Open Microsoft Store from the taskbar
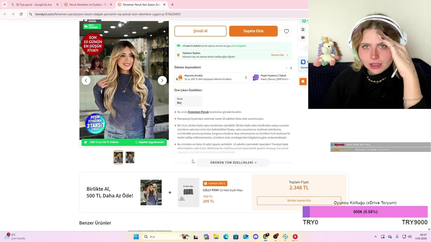The image size is (431, 242). pos(236,237)
